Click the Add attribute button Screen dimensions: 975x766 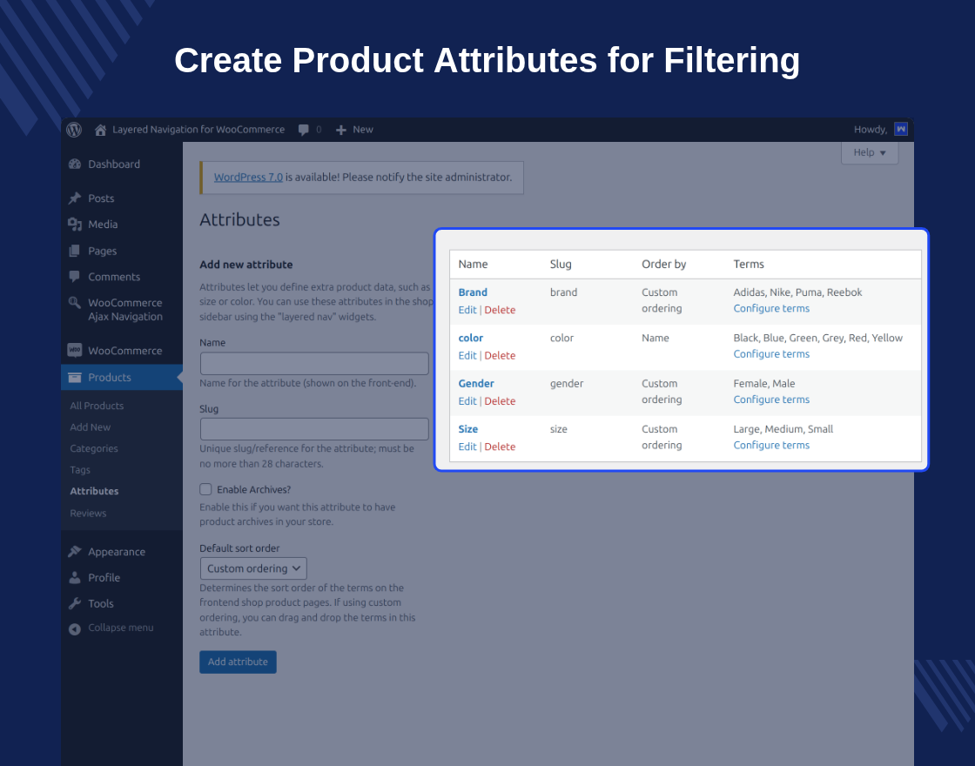point(238,662)
